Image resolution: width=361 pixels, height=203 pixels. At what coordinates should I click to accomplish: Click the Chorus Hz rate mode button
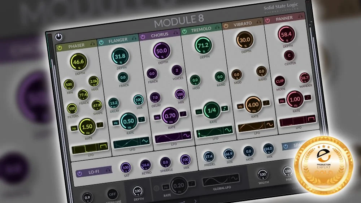pyautogui.click(x=157, y=117)
